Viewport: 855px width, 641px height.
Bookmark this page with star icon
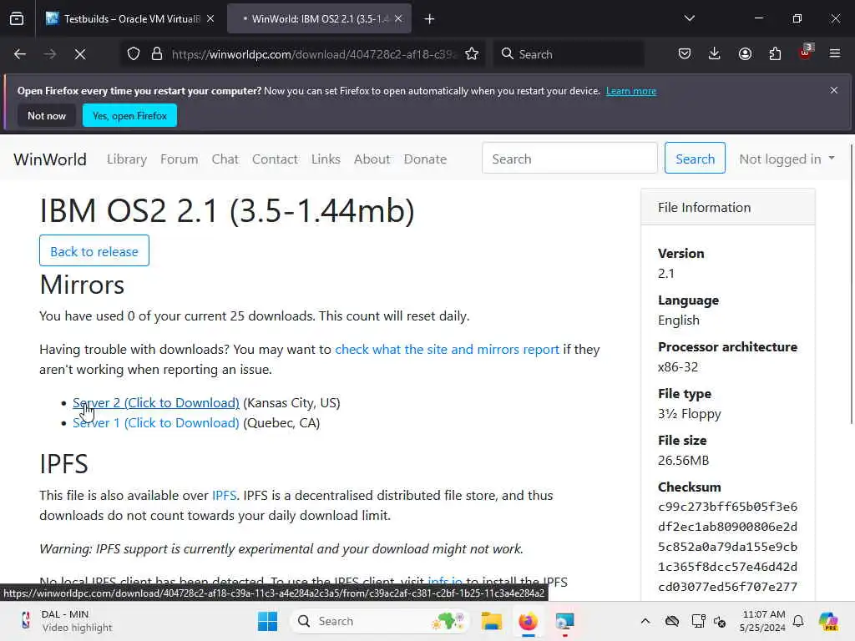tap(472, 54)
